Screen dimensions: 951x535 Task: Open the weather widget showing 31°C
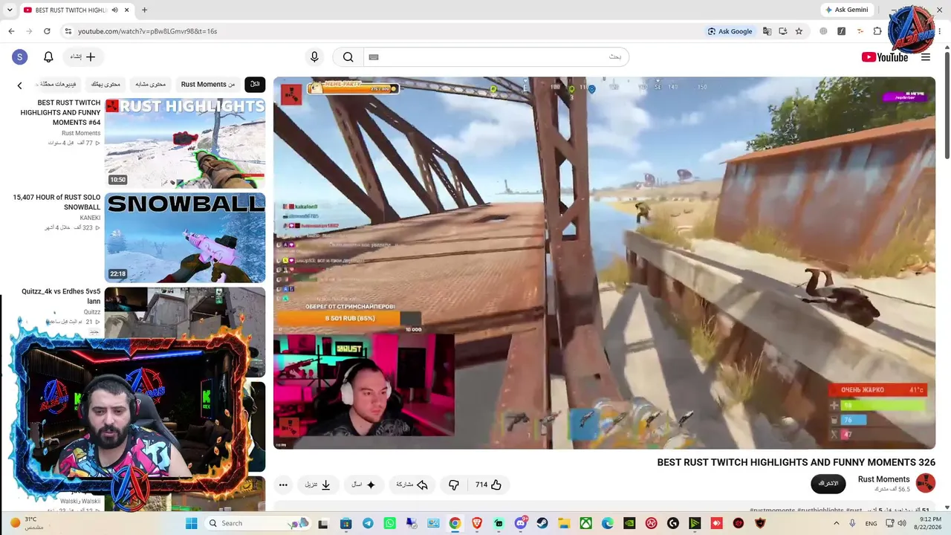click(x=27, y=523)
